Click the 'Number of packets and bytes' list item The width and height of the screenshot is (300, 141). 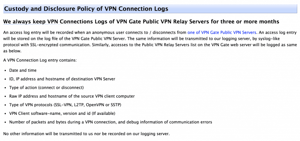pyautogui.click(x=111, y=122)
